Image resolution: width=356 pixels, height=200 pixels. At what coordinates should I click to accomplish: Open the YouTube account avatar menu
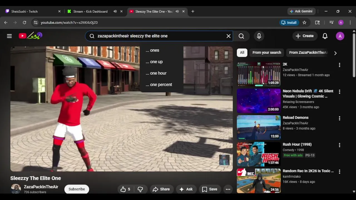pos(340,36)
